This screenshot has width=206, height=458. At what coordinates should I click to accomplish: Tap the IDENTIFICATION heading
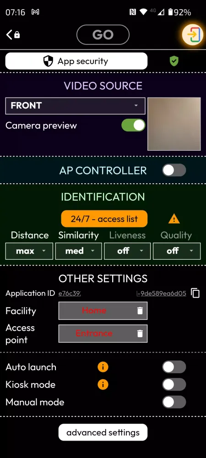click(103, 196)
